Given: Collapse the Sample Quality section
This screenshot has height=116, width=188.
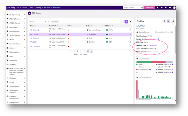Looking at the screenshot, I should [x=137, y=59].
